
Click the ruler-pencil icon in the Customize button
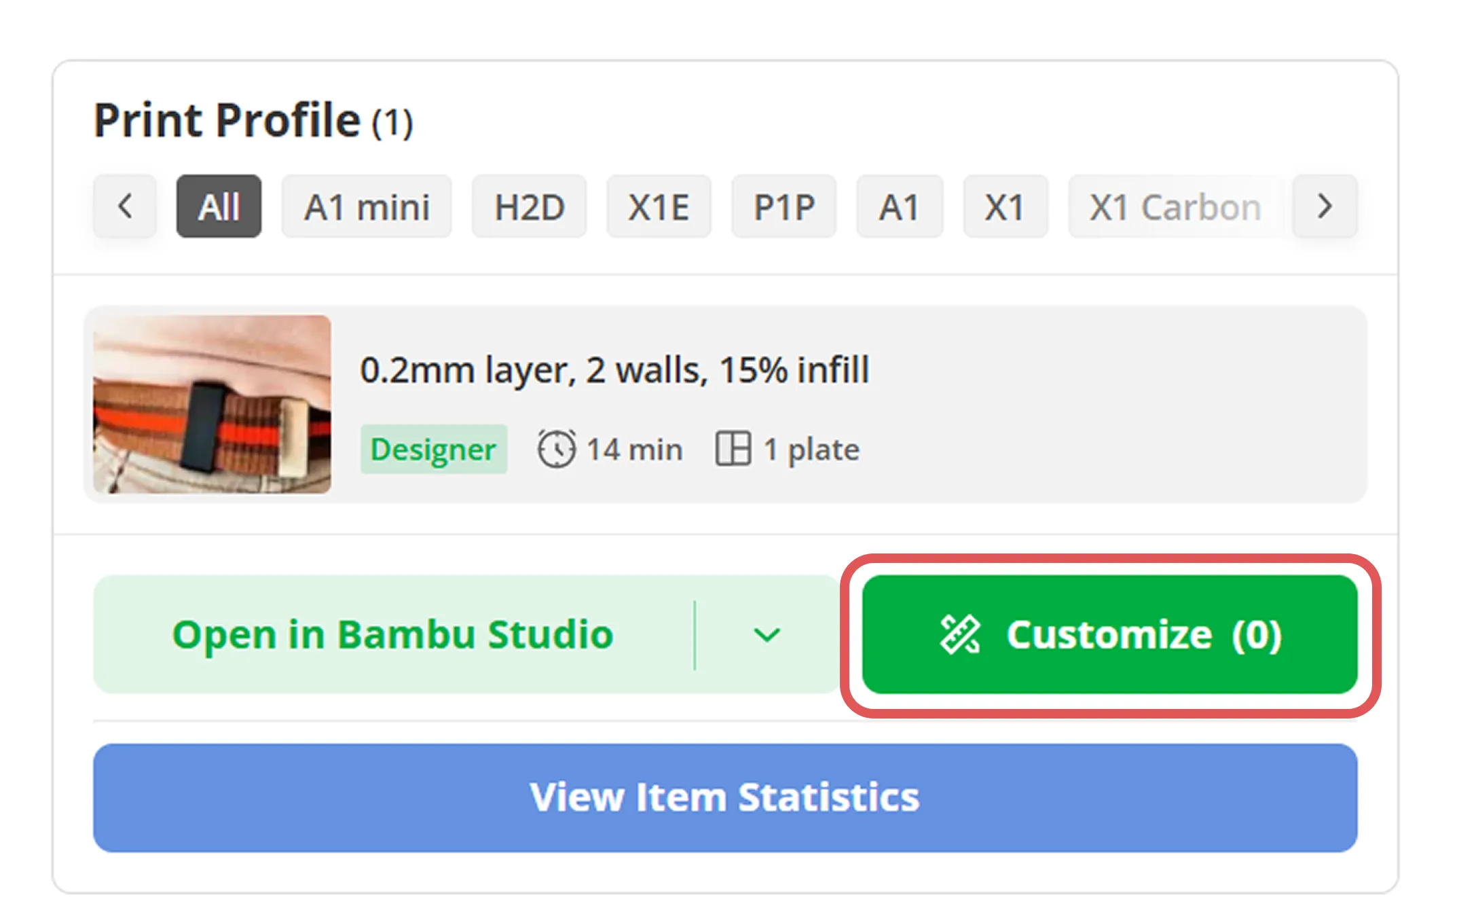pyautogui.click(x=960, y=634)
